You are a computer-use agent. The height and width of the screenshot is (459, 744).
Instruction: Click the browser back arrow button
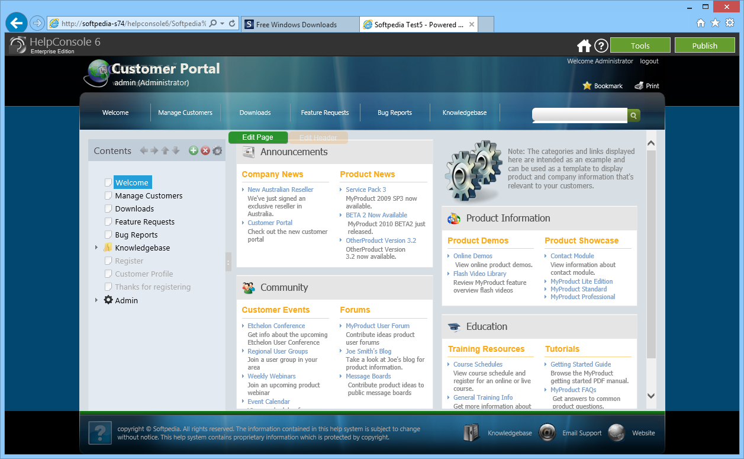(x=17, y=23)
